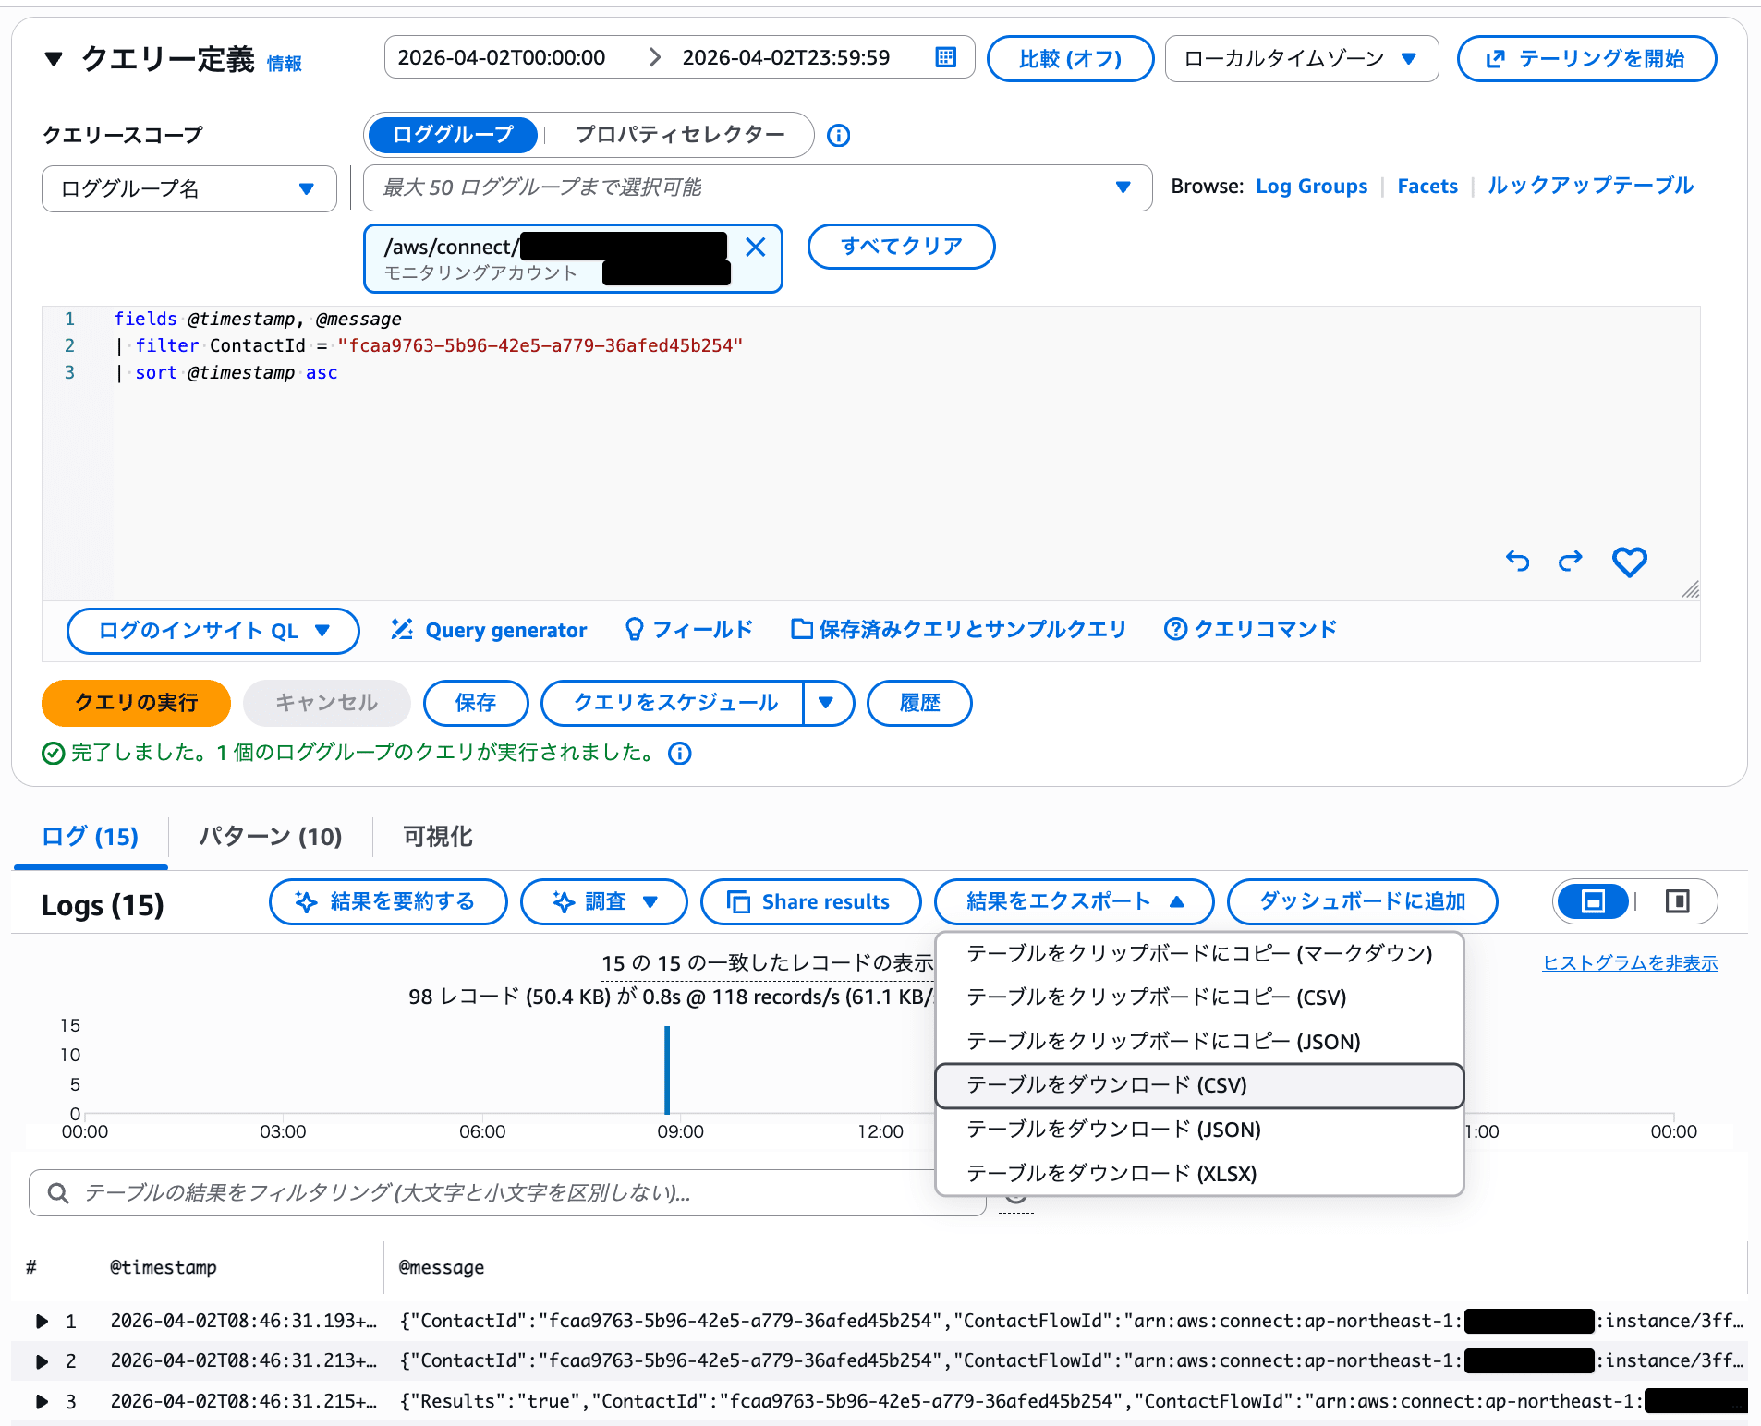This screenshot has height=1426, width=1761.
Task: Switch to the split-pane layout view
Action: (x=1677, y=901)
